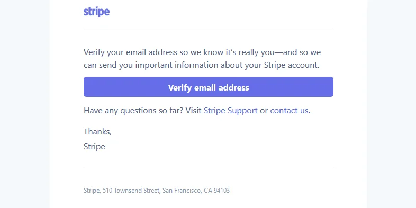
Task: Click the word "or" between the links
Action: click(264, 111)
